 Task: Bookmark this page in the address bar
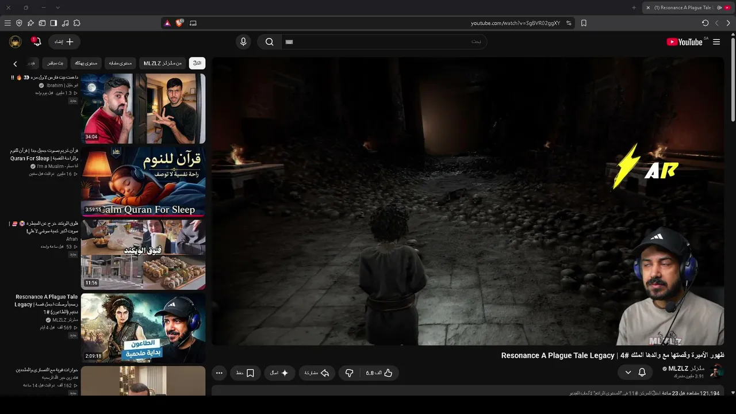(x=584, y=23)
